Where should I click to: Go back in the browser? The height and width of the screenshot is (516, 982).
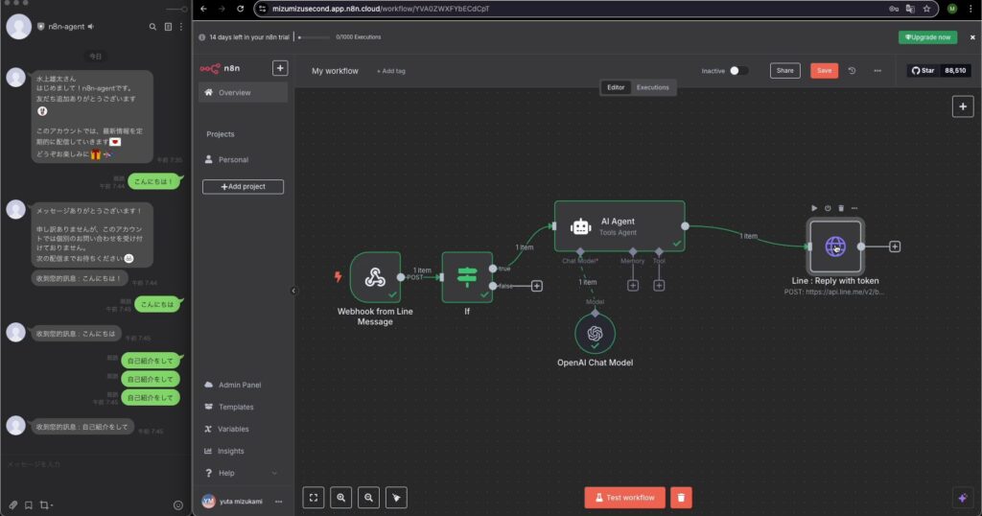pyautogui.click(x=203, y=9)
